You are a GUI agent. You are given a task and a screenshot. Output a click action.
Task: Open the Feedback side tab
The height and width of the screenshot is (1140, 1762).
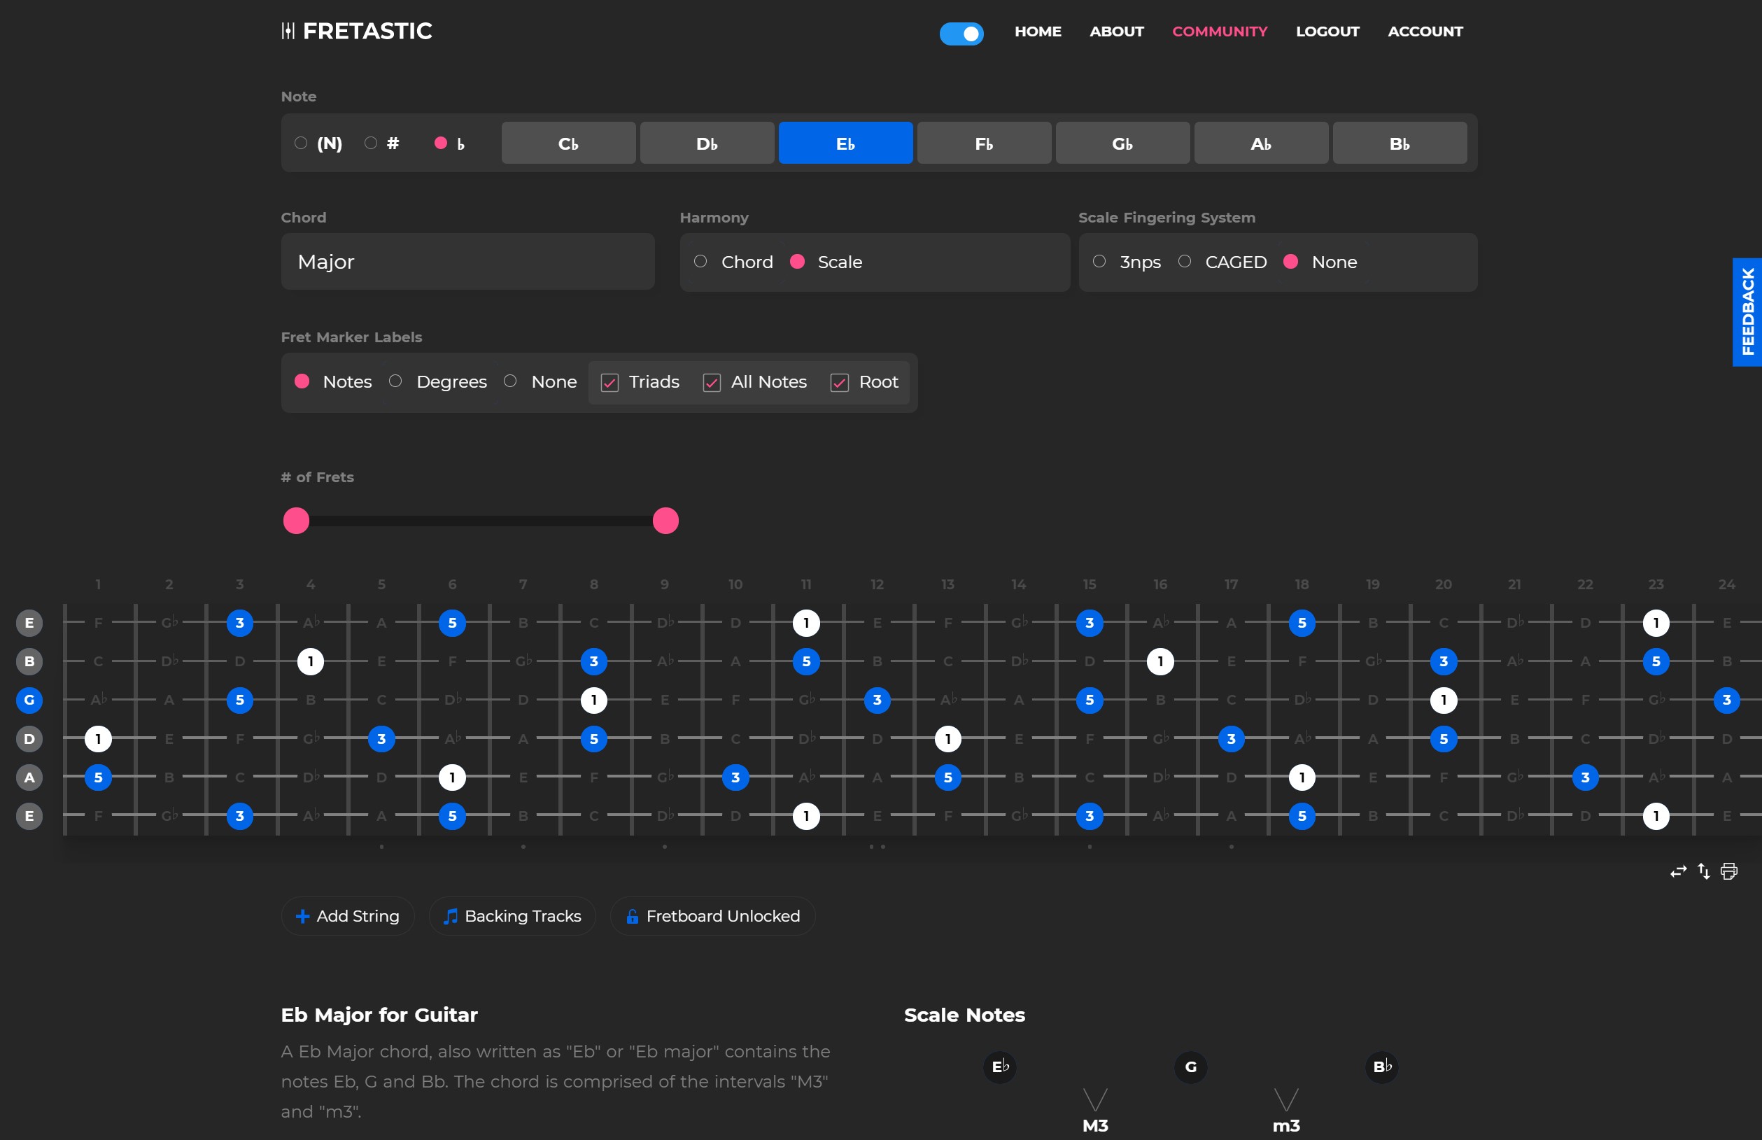[1747, 311]
